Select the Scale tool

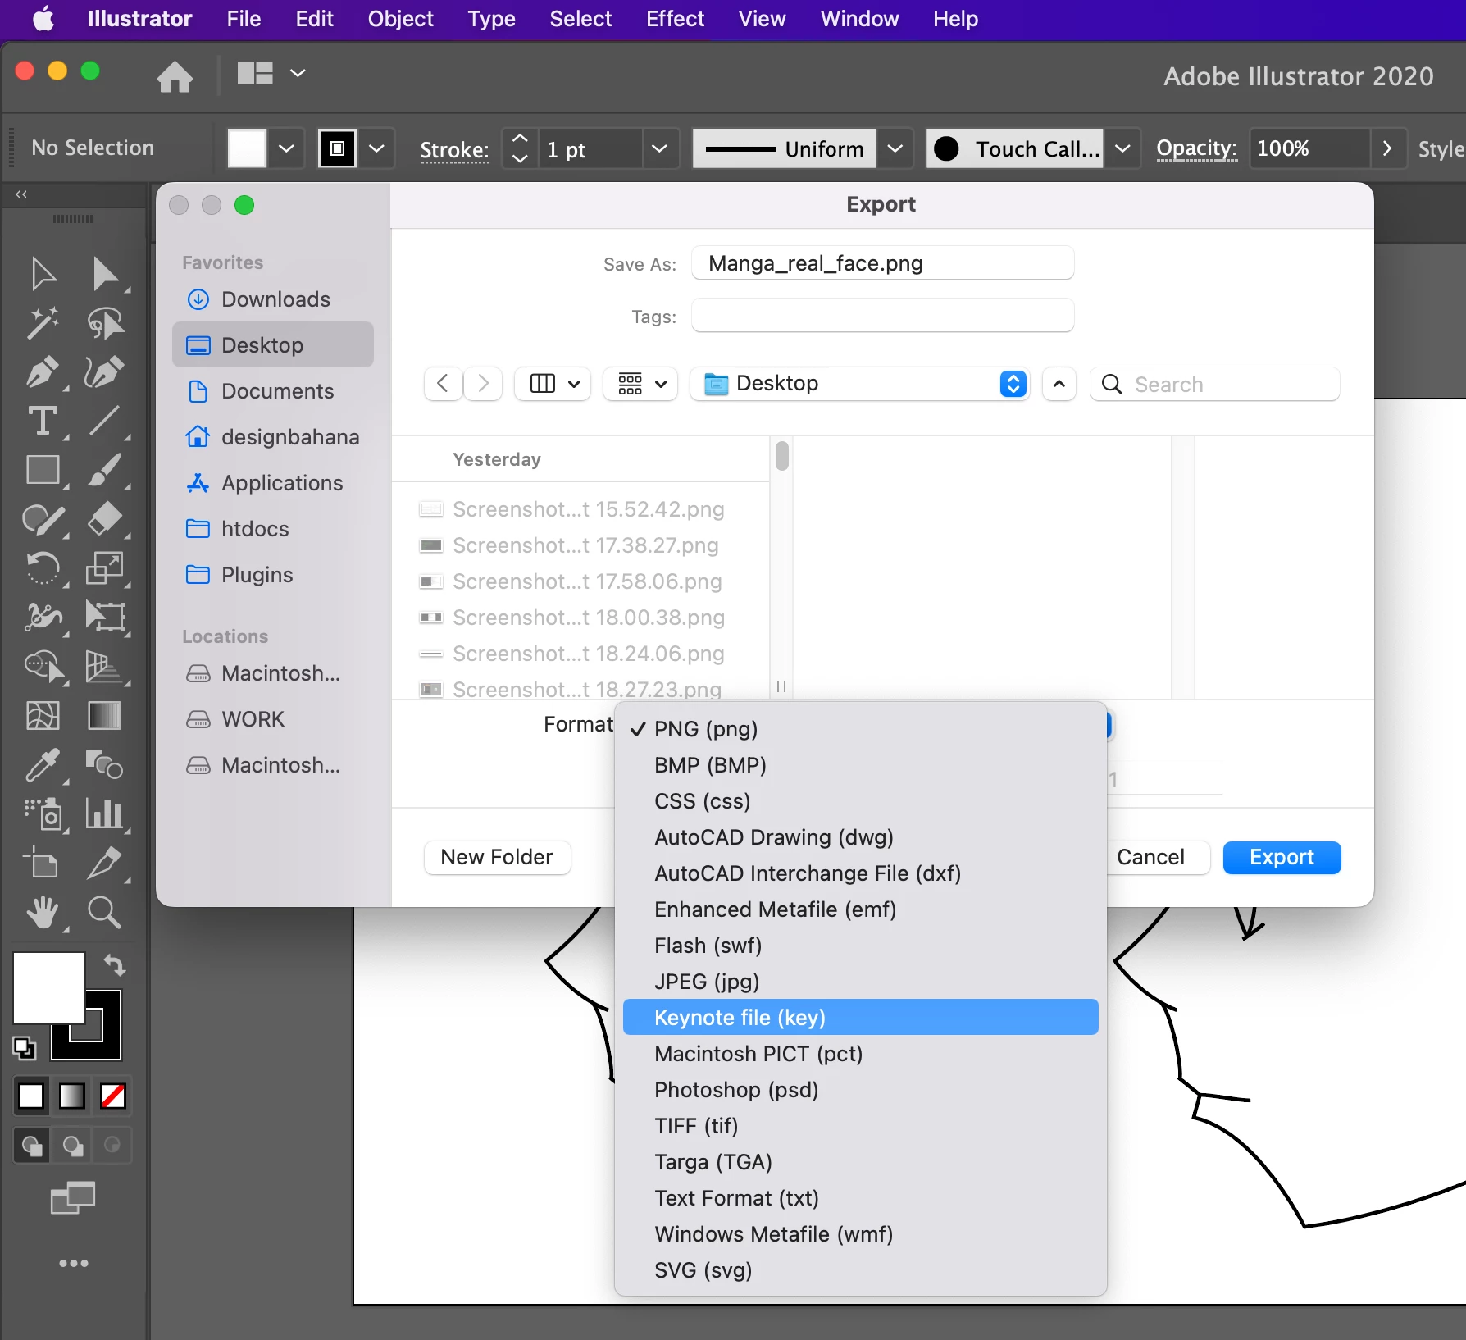105,567
